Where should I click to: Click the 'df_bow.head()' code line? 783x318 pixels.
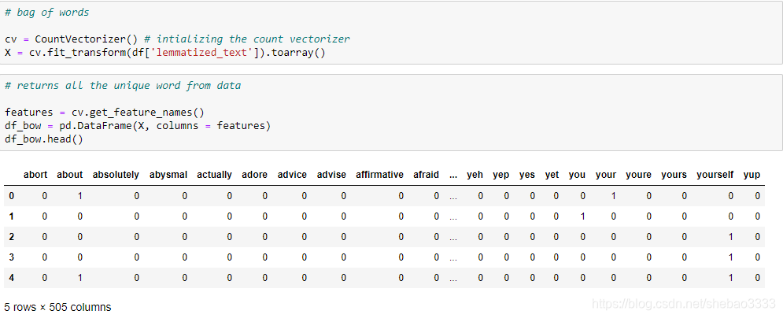click(x=44, y=139)
